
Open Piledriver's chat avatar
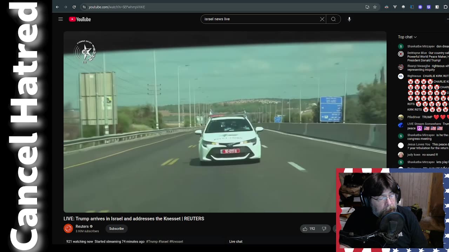point(401,117)
